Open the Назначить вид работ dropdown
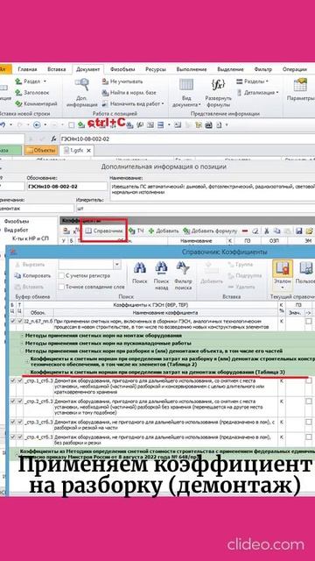The width and height of the screenshot is (315, 561). coord(133,103)
